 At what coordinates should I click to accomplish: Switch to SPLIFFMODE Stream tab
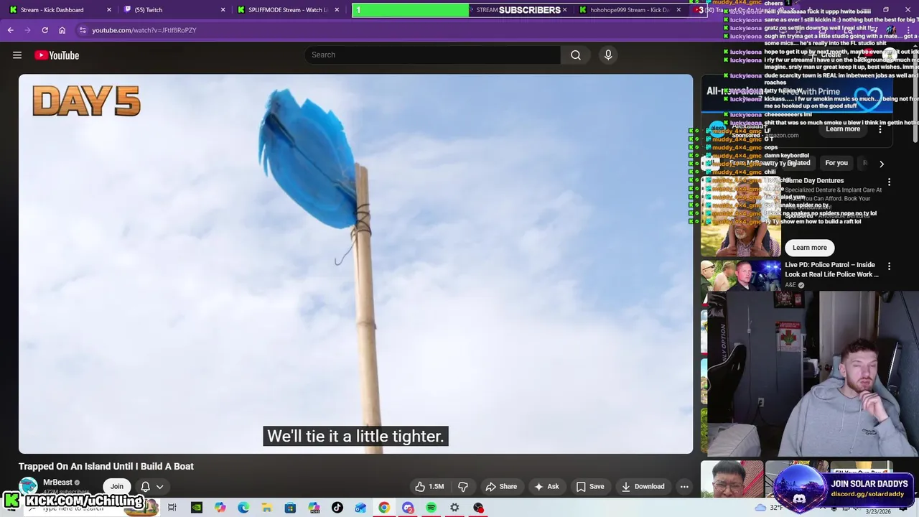click(287, 10)
